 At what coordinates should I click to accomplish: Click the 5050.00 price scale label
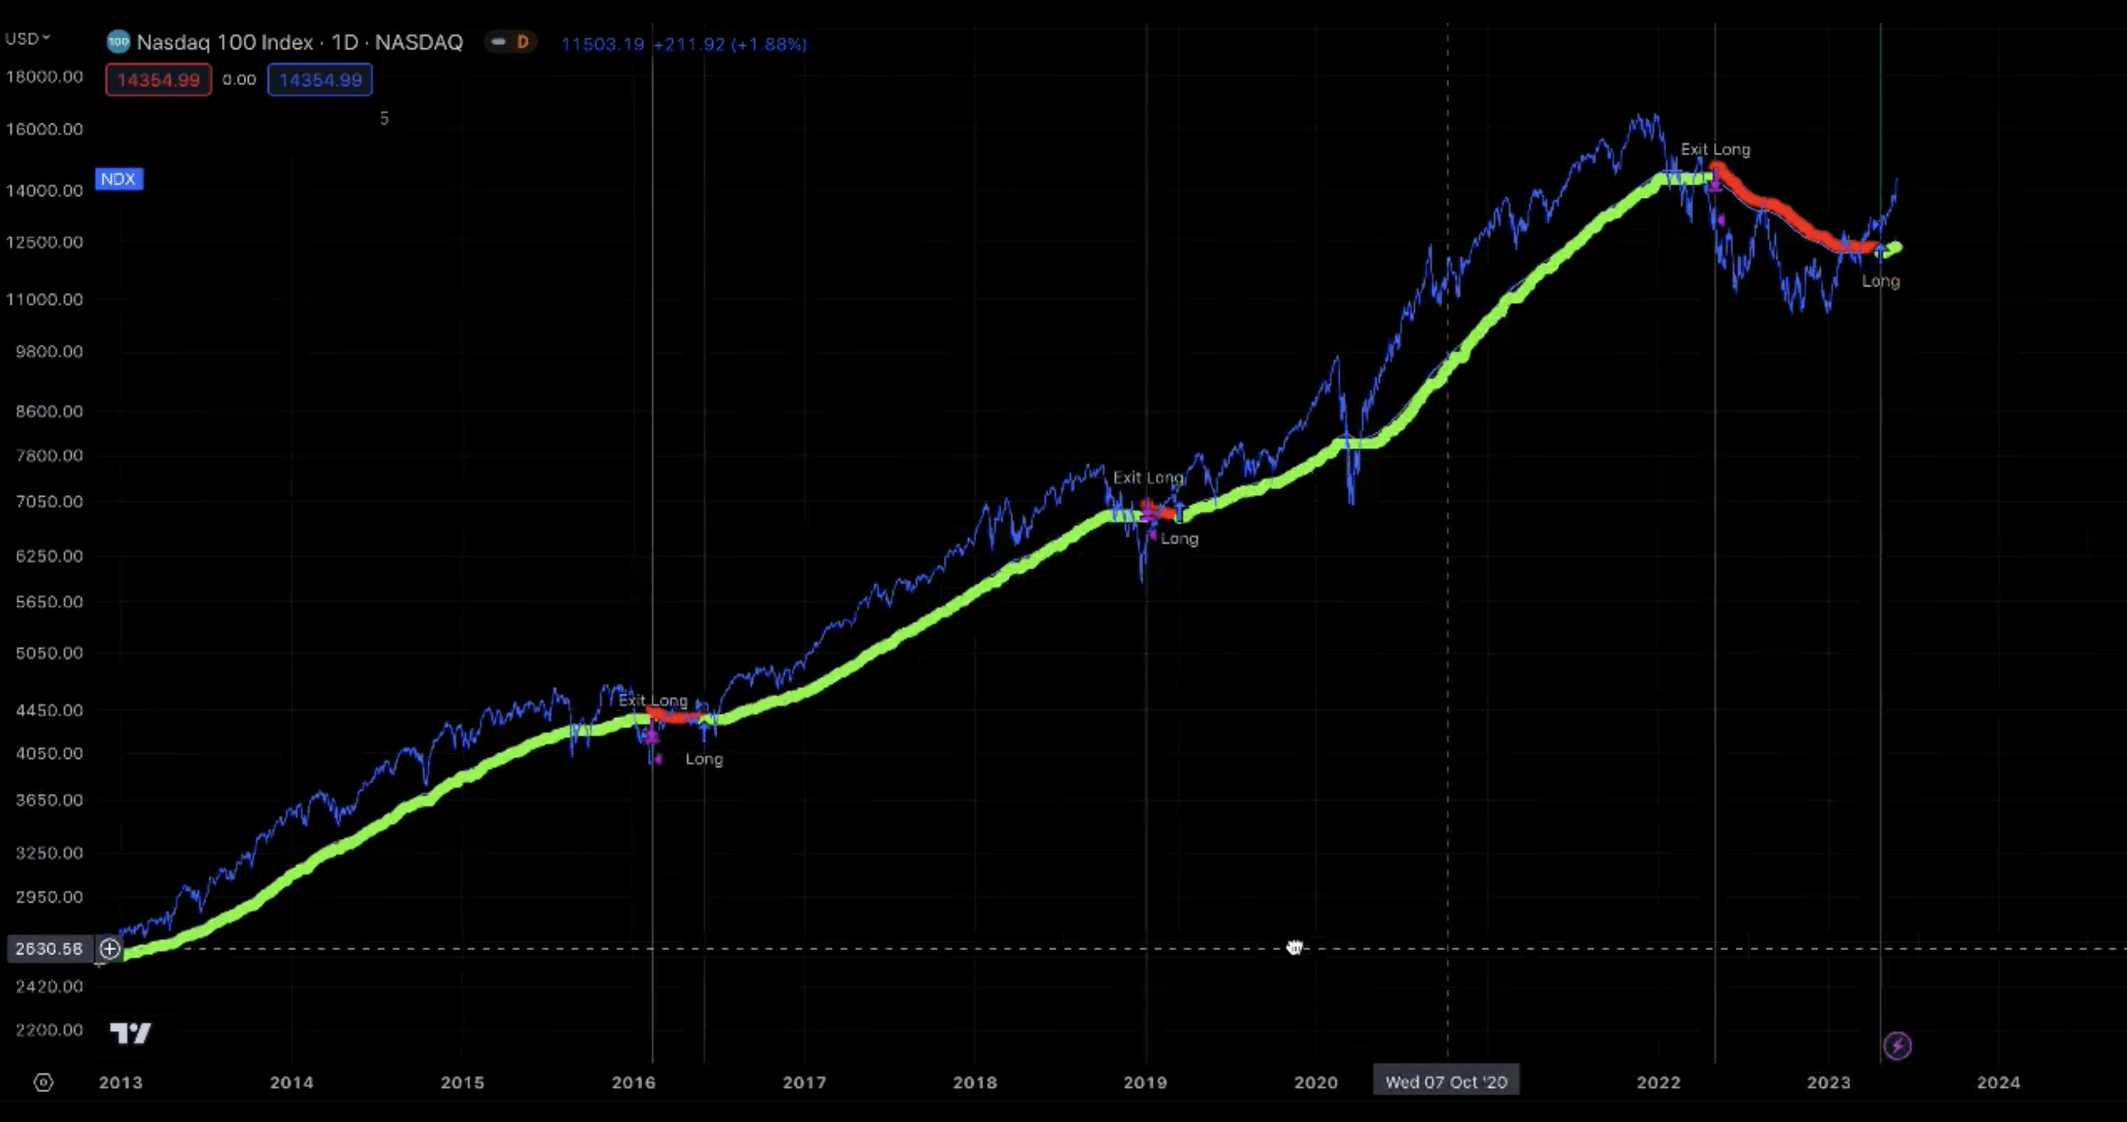50,653
